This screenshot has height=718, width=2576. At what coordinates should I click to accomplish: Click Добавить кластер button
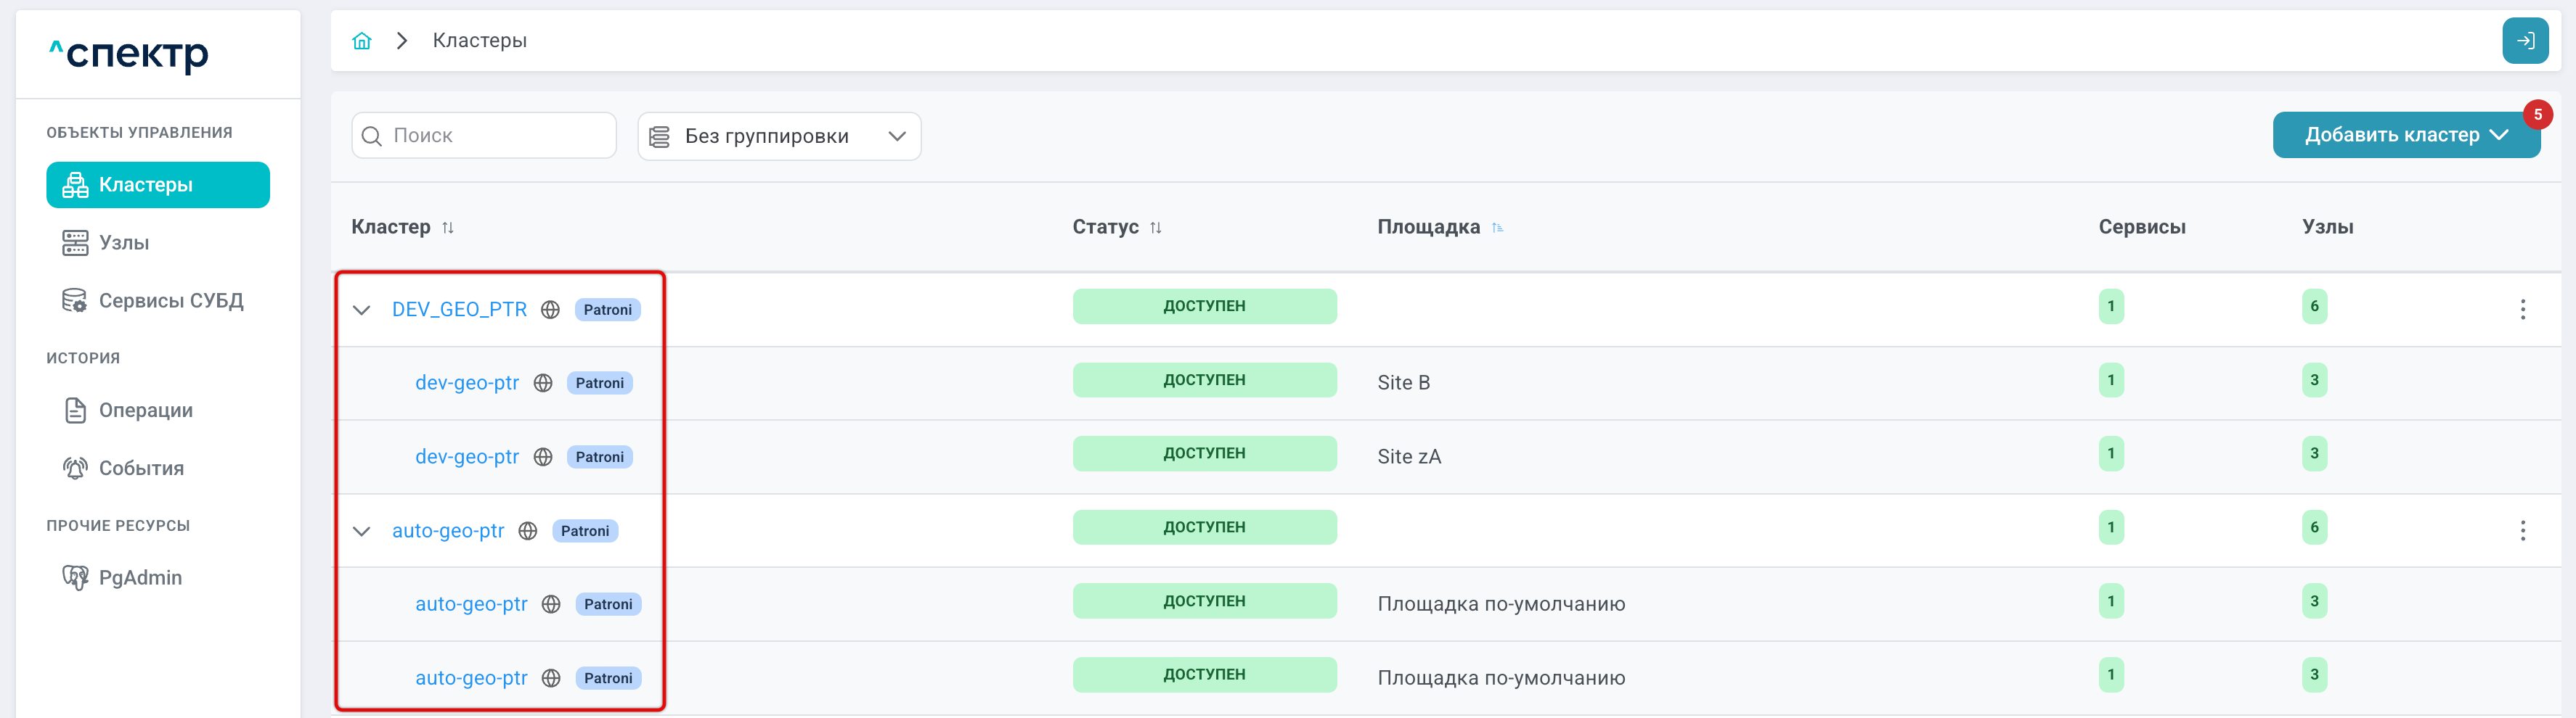coord(2406,136)
